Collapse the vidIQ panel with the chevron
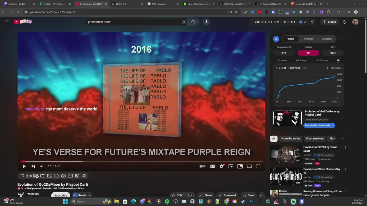This screenshot has height=206, width=367. click(341, 39)
